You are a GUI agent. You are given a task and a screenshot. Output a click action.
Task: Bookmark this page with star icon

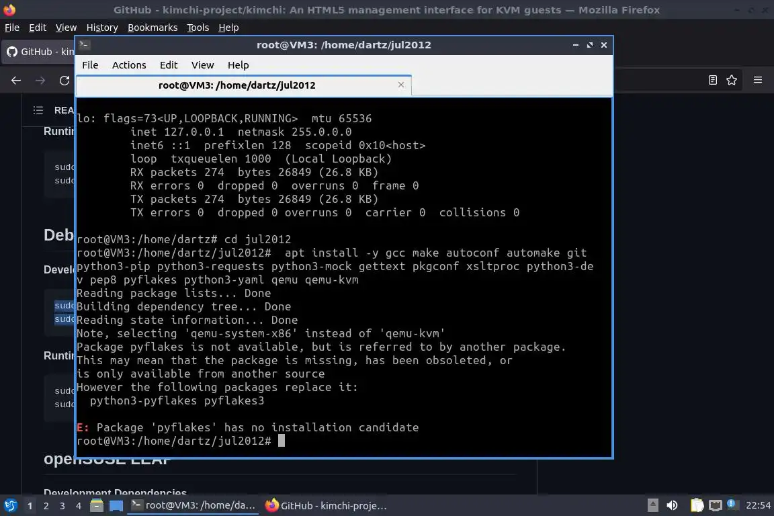[732, 80]
